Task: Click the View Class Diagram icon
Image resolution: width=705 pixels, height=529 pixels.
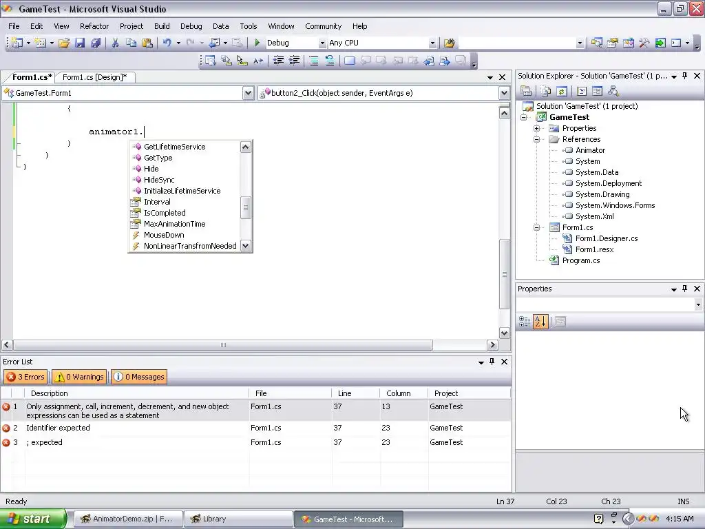Action: click(x=613, y=92)
